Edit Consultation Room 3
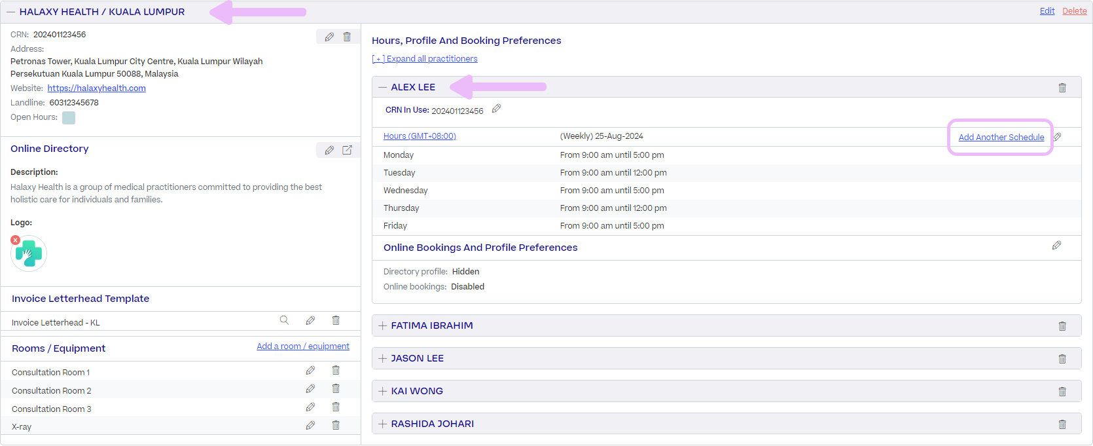The width and height of the screenshot is (1093, 446). tap(310, 407)
